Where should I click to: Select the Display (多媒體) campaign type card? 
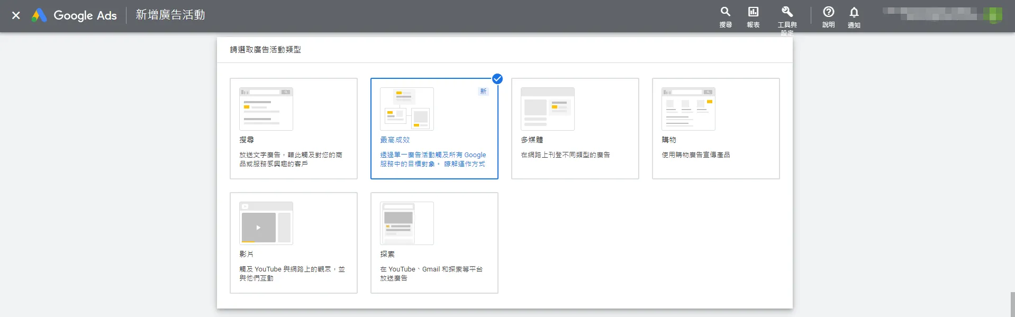(575, 129)
